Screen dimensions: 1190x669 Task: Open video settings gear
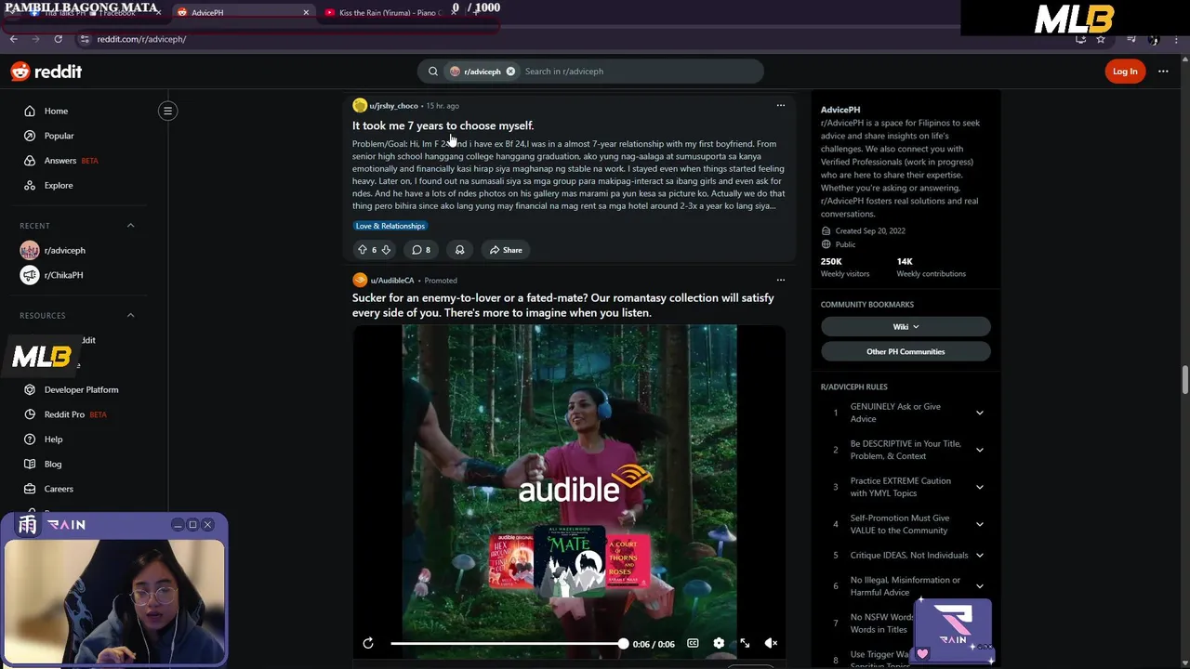click(719, 643)
